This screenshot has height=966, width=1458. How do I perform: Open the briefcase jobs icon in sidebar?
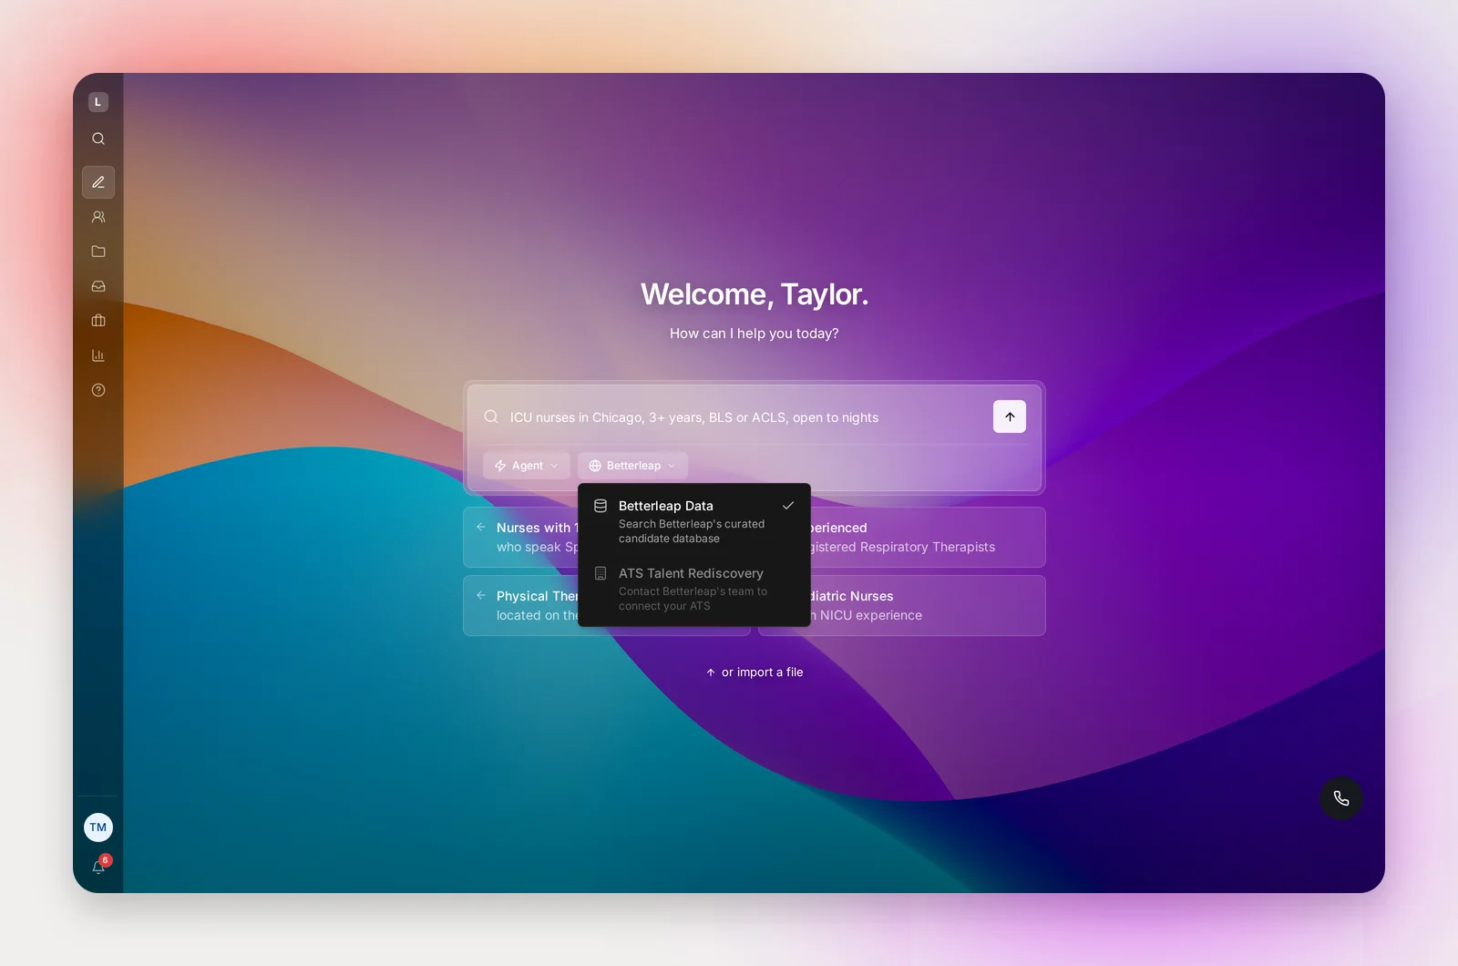pos(98,321)
